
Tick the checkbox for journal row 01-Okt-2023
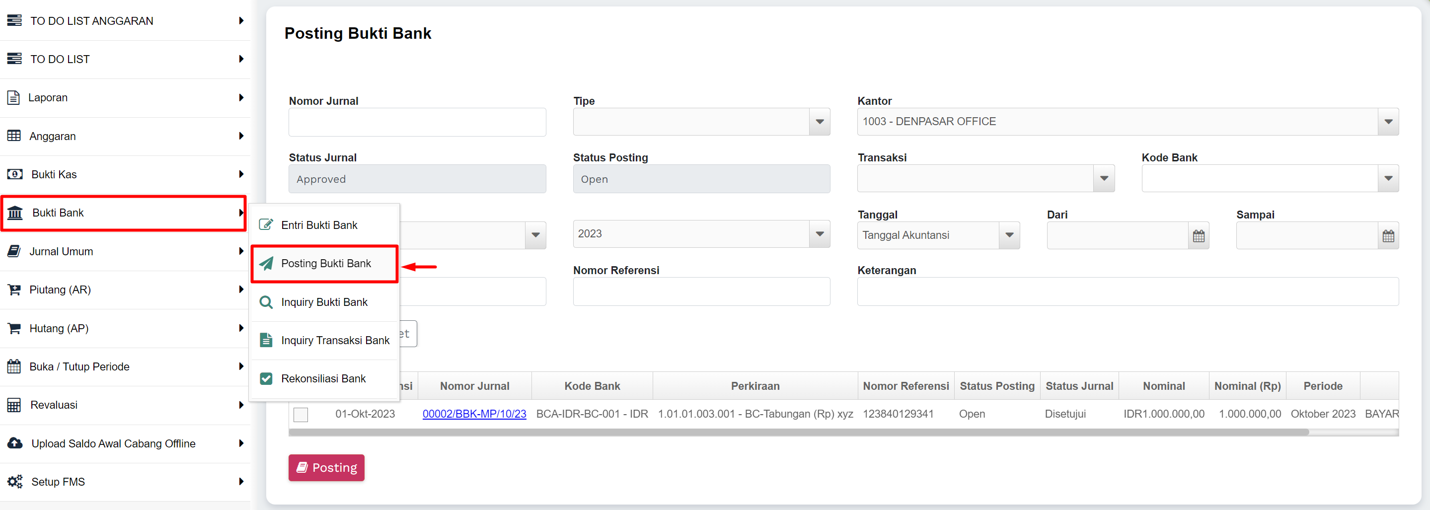coord(301,415)
